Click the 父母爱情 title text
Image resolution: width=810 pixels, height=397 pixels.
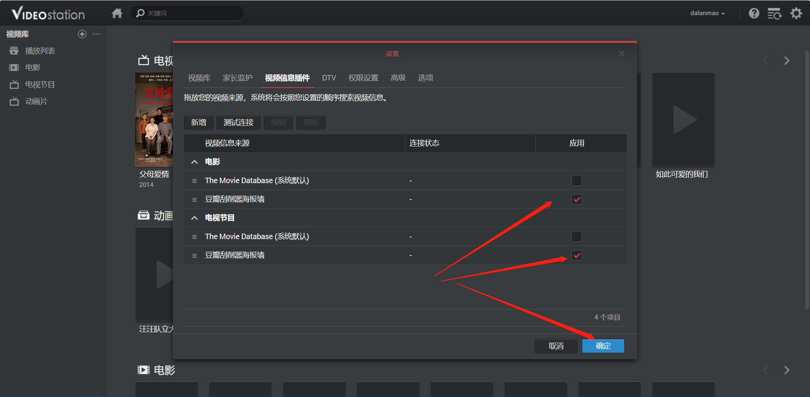(x=154, y=174)
